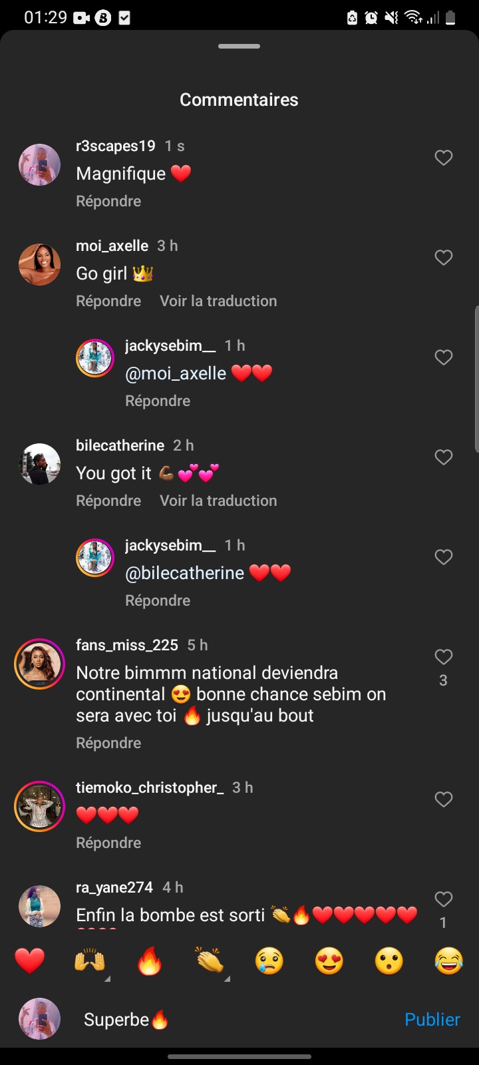479x1065 pixels.
Task: Insert the fire quick emoji
Action: click(x=150, y=961)
